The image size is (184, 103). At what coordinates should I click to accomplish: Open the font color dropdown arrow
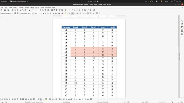(x=64, y=13)
